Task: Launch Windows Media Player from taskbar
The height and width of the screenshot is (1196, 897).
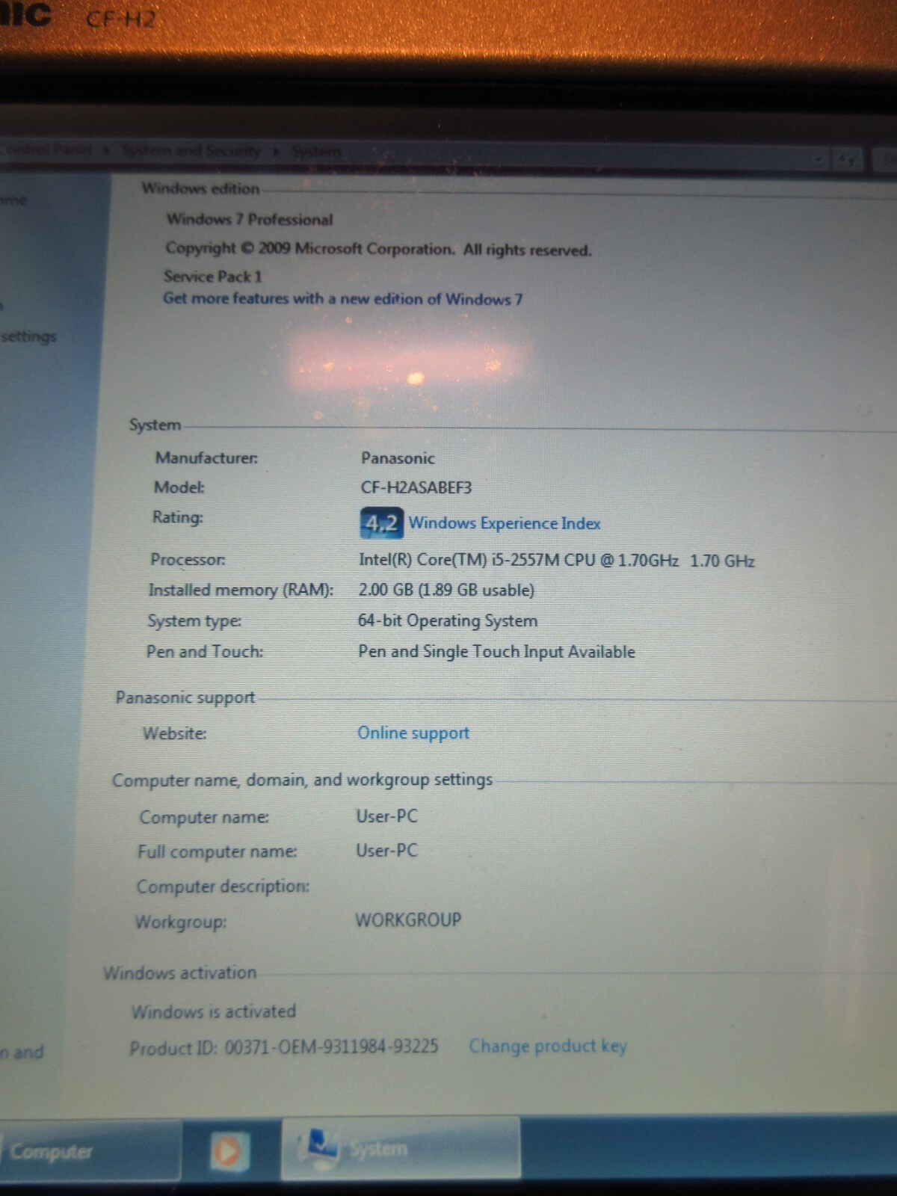Action: pos(229,1151)
